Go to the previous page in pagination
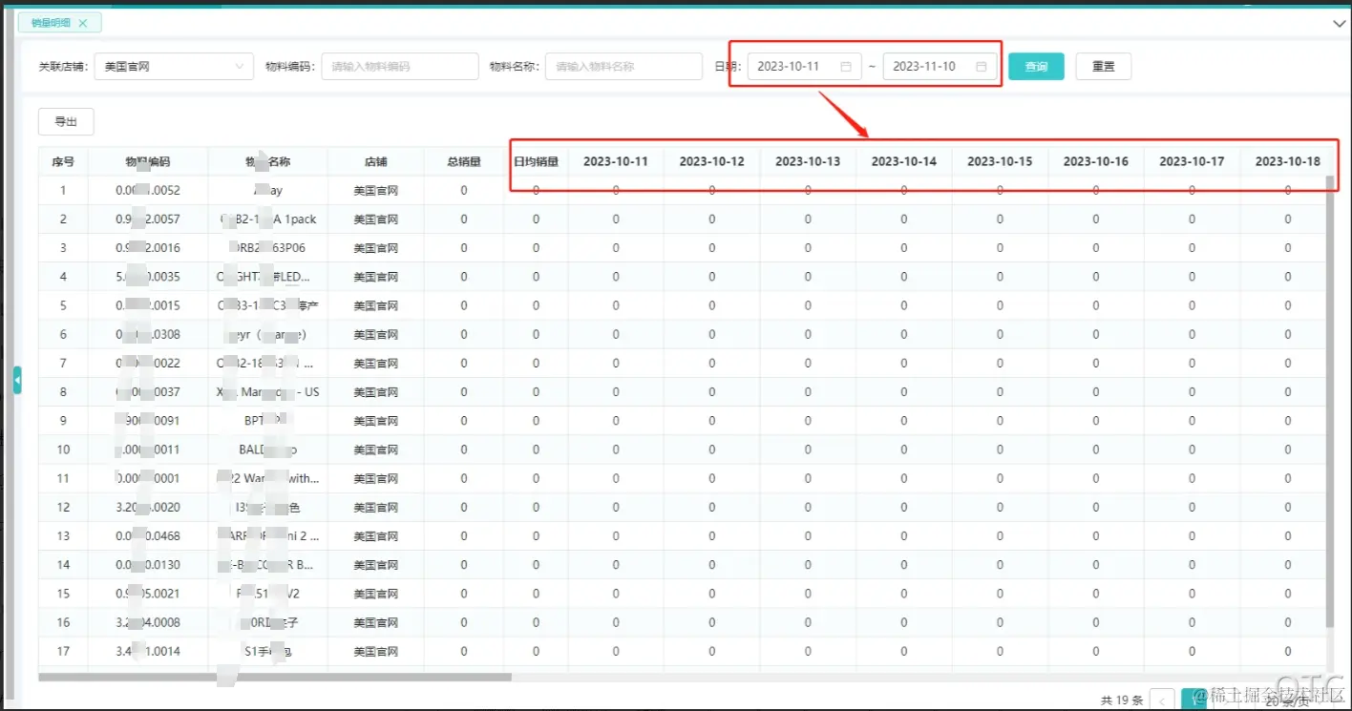Image resolution: width=1352 pixels, height=711 pixels. pyautogui.click(x=1162, y=701)
